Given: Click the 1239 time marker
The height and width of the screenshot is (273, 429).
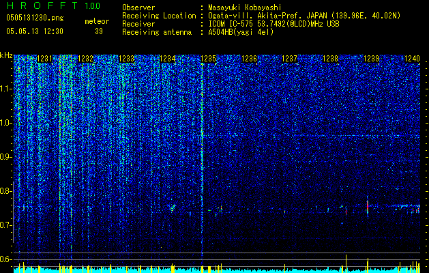Looking at the screenshot, I should (x=371, y=59).
